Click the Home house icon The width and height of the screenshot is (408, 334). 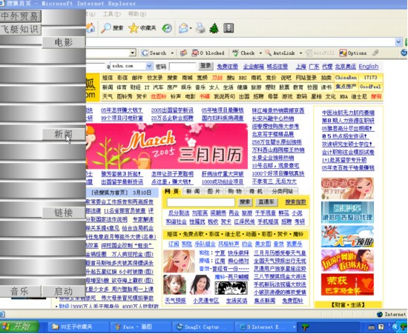(x=91, y=28)
